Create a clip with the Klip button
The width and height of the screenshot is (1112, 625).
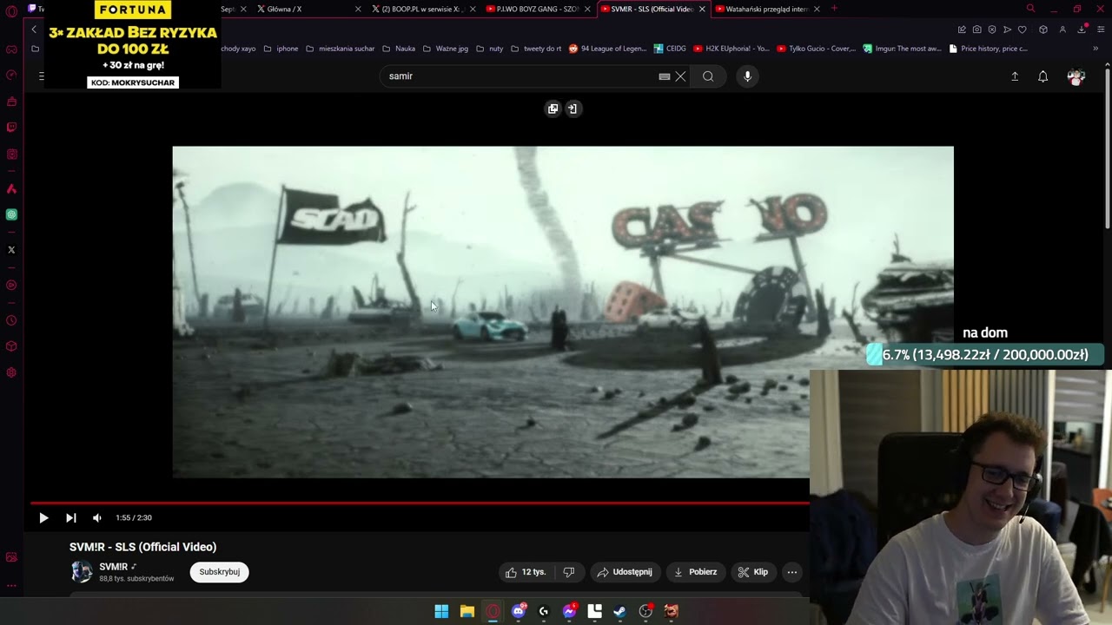click(x=752, y=572)
